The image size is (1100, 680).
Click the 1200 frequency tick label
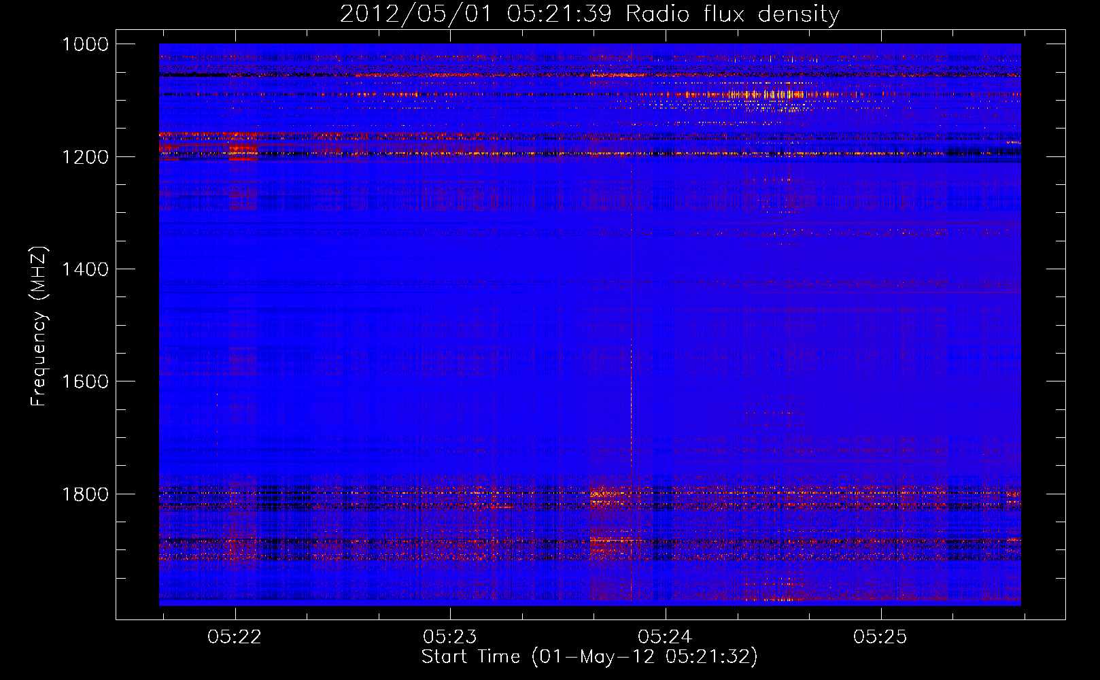pyautogui.click(x=85, y=156)
